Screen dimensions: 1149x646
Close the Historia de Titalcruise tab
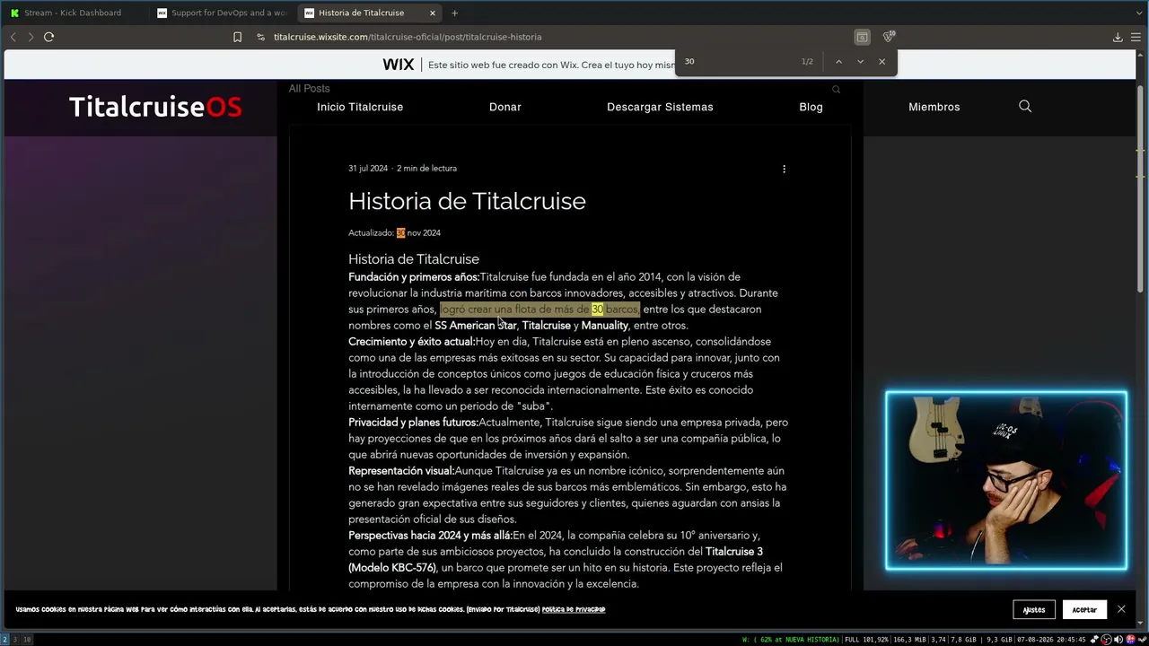pos(433,13)
